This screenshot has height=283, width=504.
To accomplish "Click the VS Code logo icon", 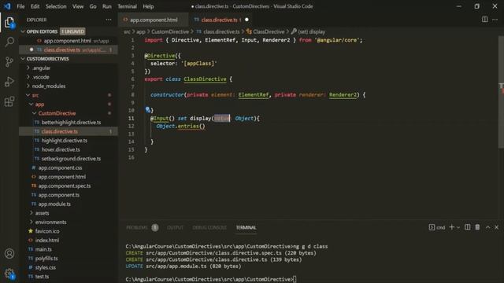I will [7, 6].
